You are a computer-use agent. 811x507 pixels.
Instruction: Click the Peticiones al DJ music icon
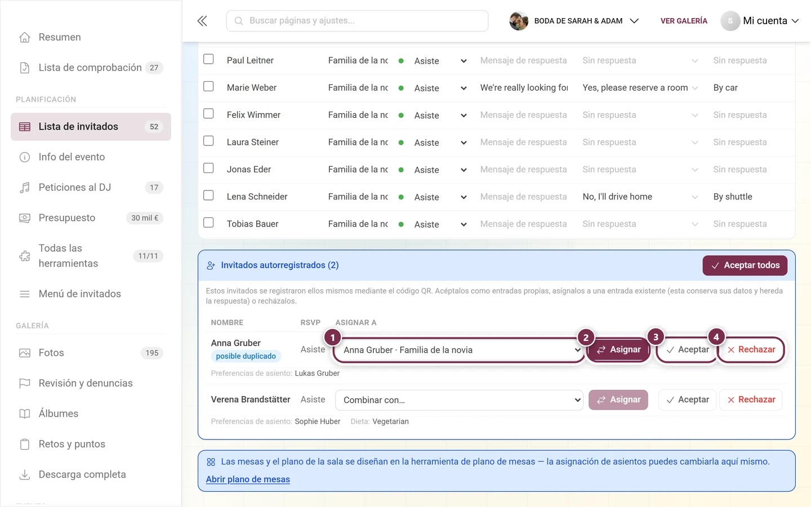tap(25, 188)
